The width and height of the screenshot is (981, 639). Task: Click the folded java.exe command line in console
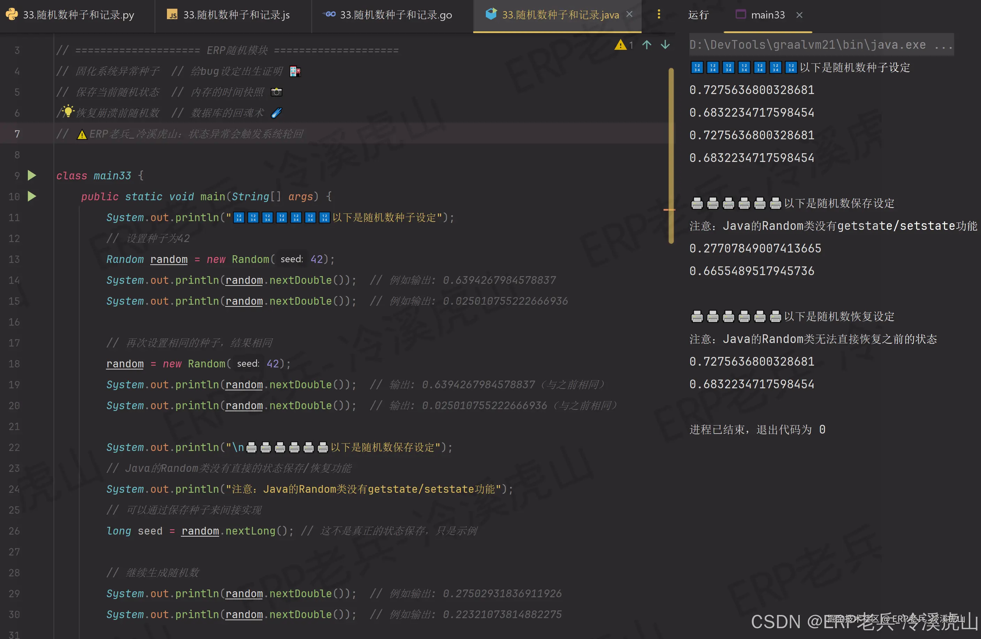coord(821,45)
